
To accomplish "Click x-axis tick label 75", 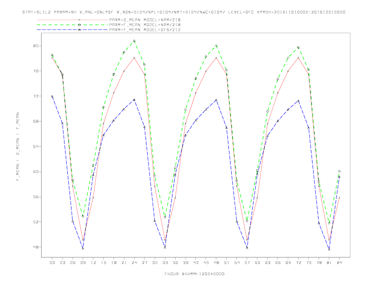I will pos(309,263).
